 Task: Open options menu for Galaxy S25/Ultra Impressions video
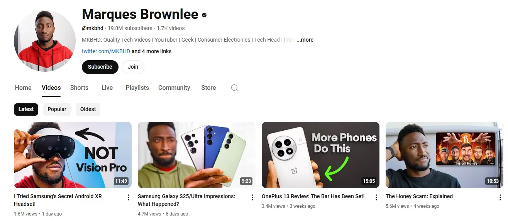tap(252, 197)
